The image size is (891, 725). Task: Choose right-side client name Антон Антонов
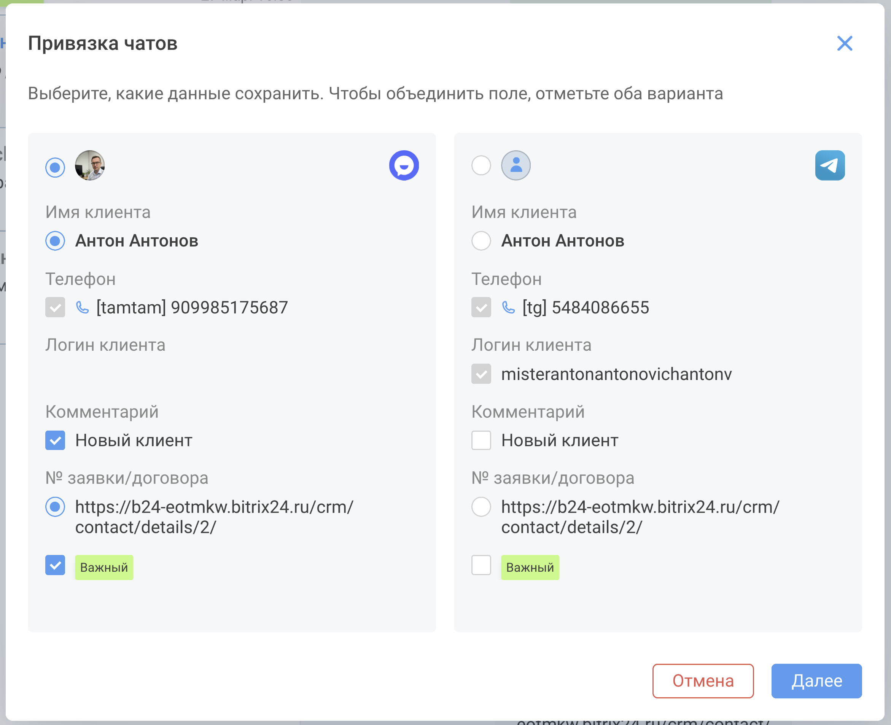481,241
